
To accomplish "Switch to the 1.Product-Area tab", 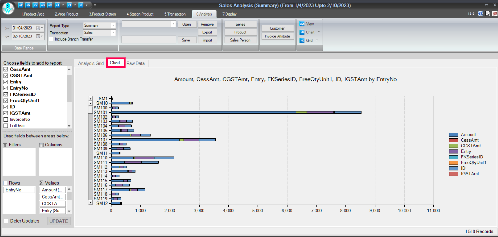I will 33,14.
